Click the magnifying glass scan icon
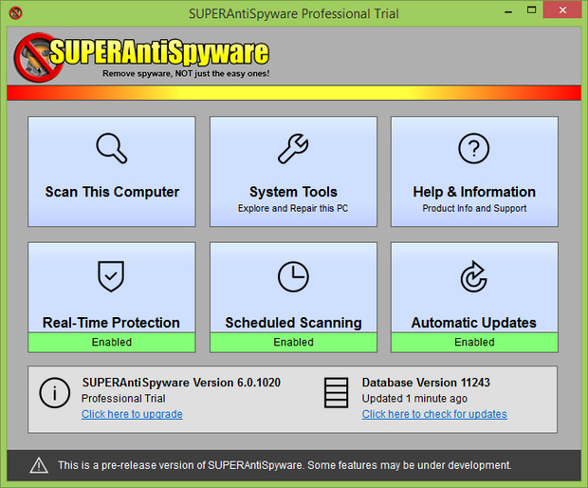 (x=112, y=148)
